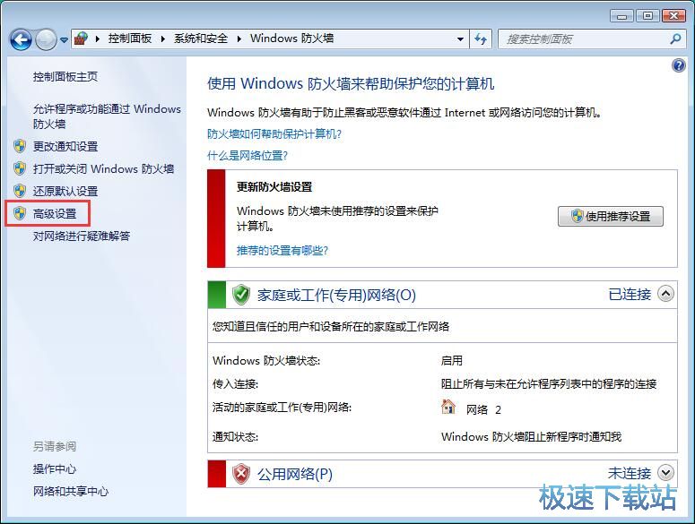Screen dimensions: 695x524
Task: Click shield icon beside 高级设置
Action: pos(20,213)
